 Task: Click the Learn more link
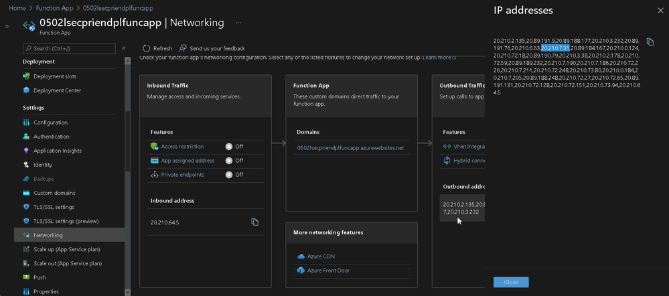point(437,57)
